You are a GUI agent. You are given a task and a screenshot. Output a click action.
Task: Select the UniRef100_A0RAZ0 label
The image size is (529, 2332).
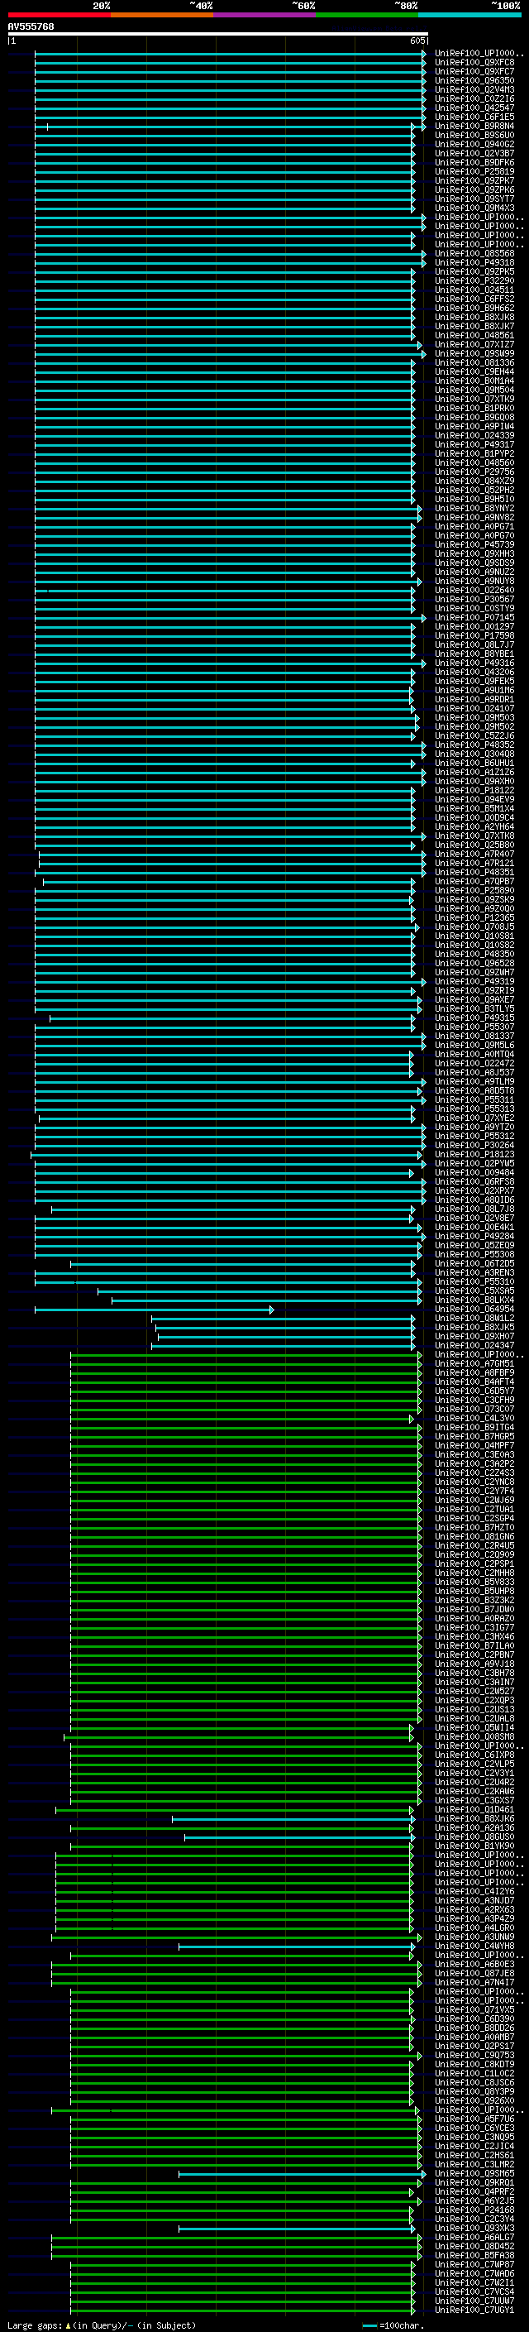pos(474,1619)
